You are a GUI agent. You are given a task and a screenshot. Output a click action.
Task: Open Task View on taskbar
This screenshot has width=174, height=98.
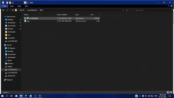click(11, 96)
